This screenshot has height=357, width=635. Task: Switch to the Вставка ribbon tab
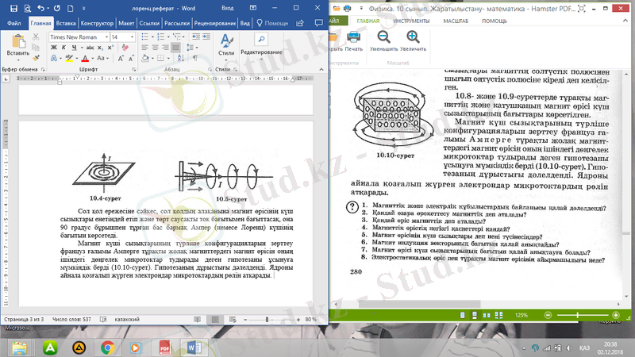pos(66,23)
